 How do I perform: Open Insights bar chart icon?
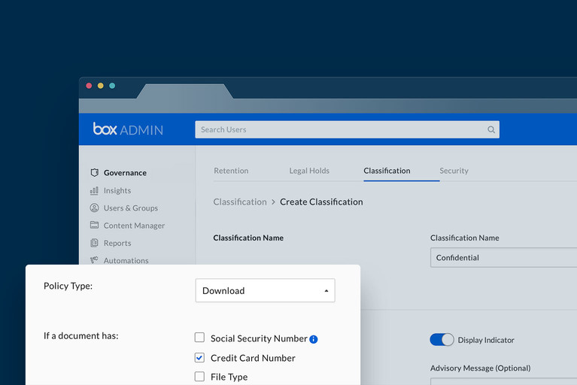(x=94, y=191)
